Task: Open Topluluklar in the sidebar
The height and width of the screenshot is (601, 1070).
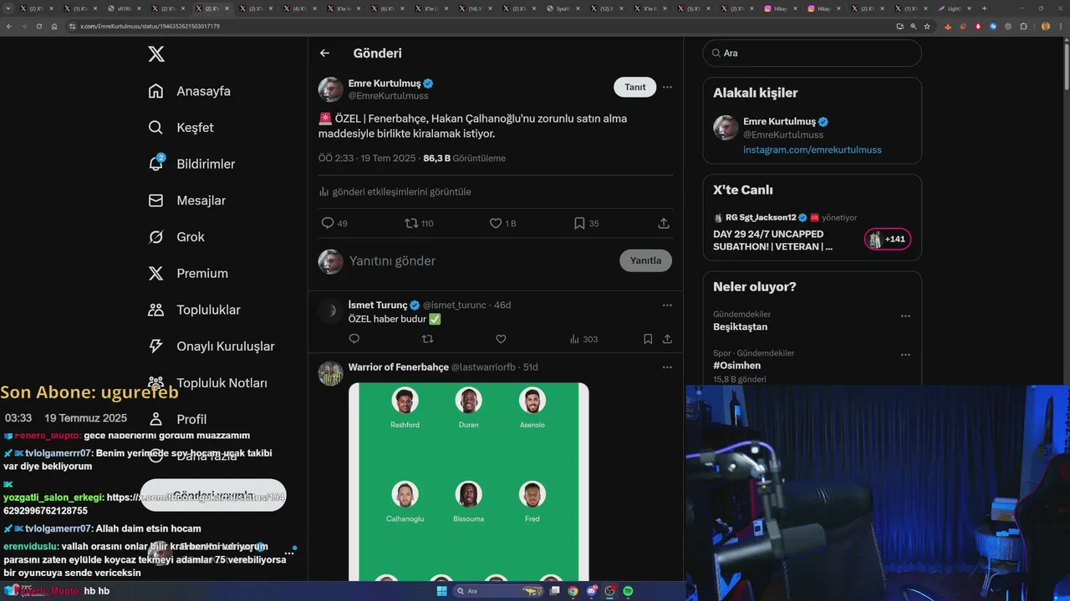Action: (194, 310)
